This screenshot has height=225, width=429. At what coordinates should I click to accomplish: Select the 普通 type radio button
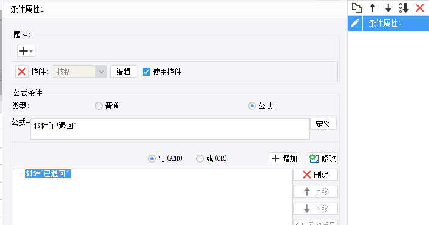(x=98, y=106)
